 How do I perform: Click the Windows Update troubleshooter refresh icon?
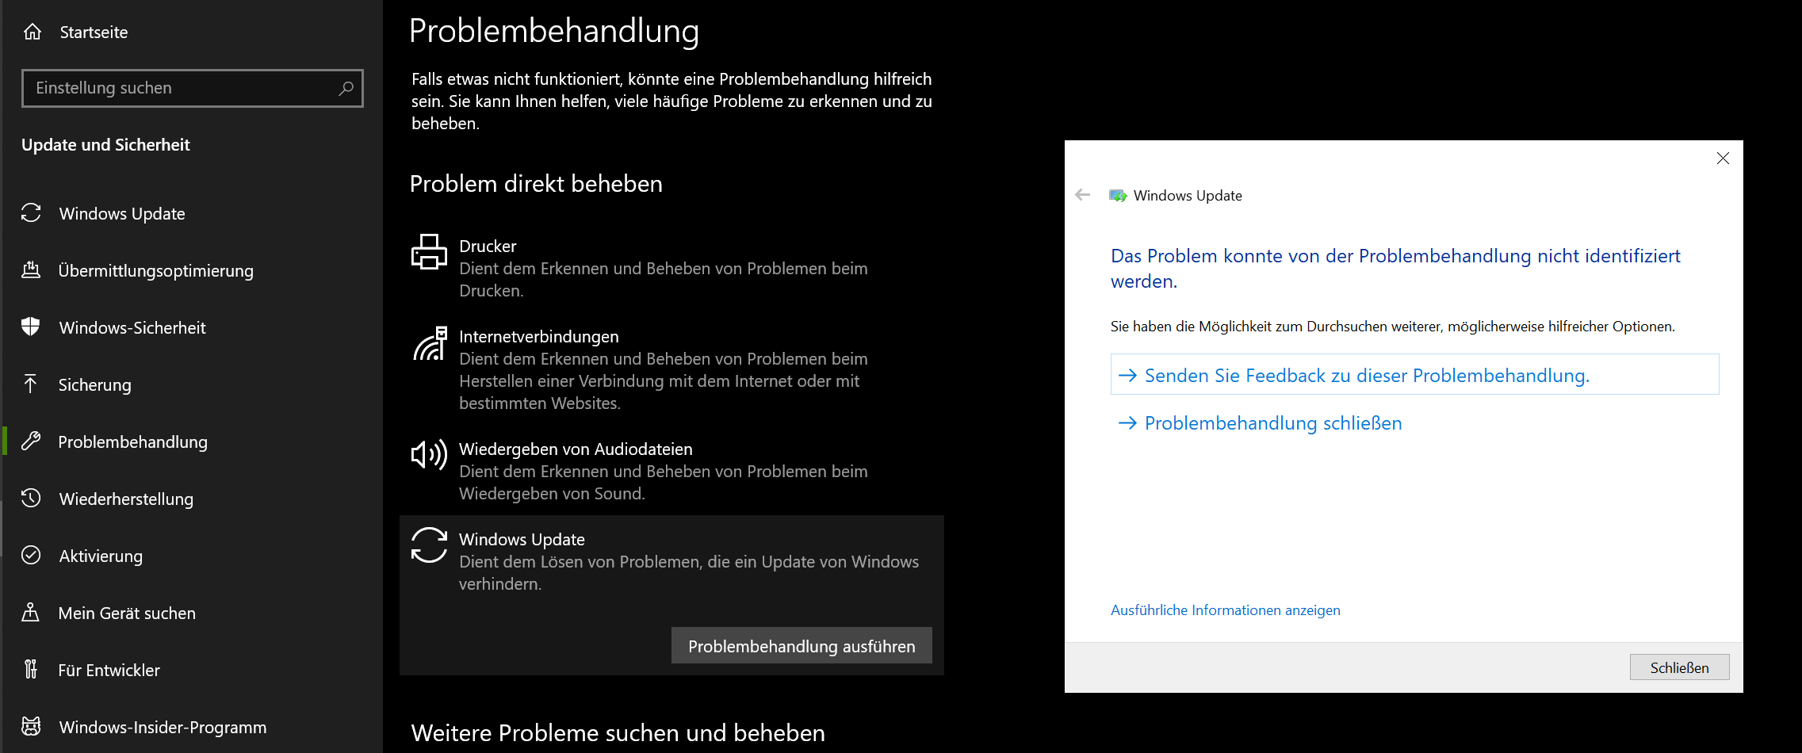coord(429,545)
